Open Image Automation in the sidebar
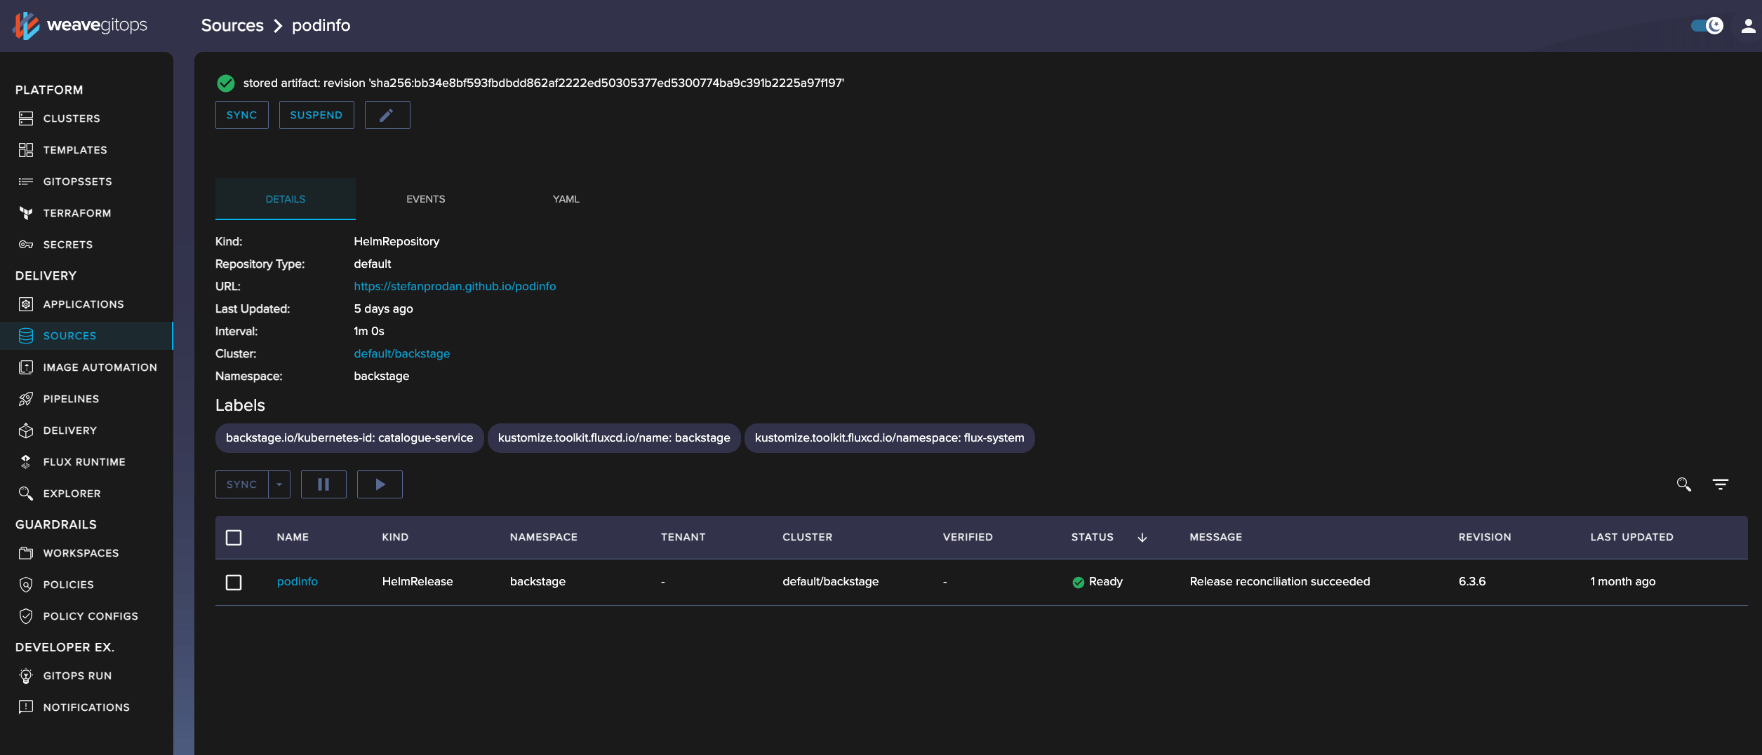 tap(100, 367)
